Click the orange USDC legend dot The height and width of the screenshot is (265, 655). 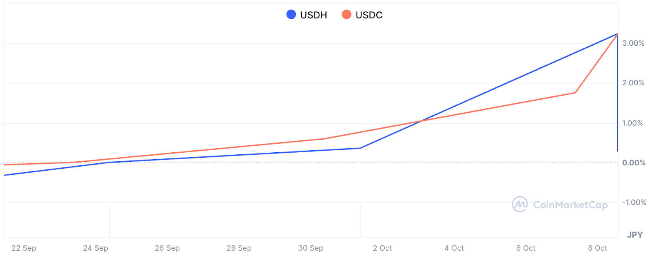pos(346,15)
